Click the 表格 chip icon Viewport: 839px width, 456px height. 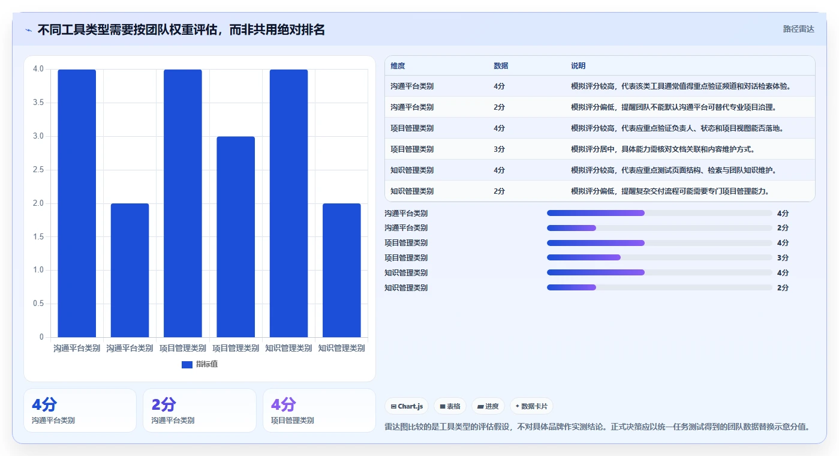pyautogui.click(x=443, y=406)
